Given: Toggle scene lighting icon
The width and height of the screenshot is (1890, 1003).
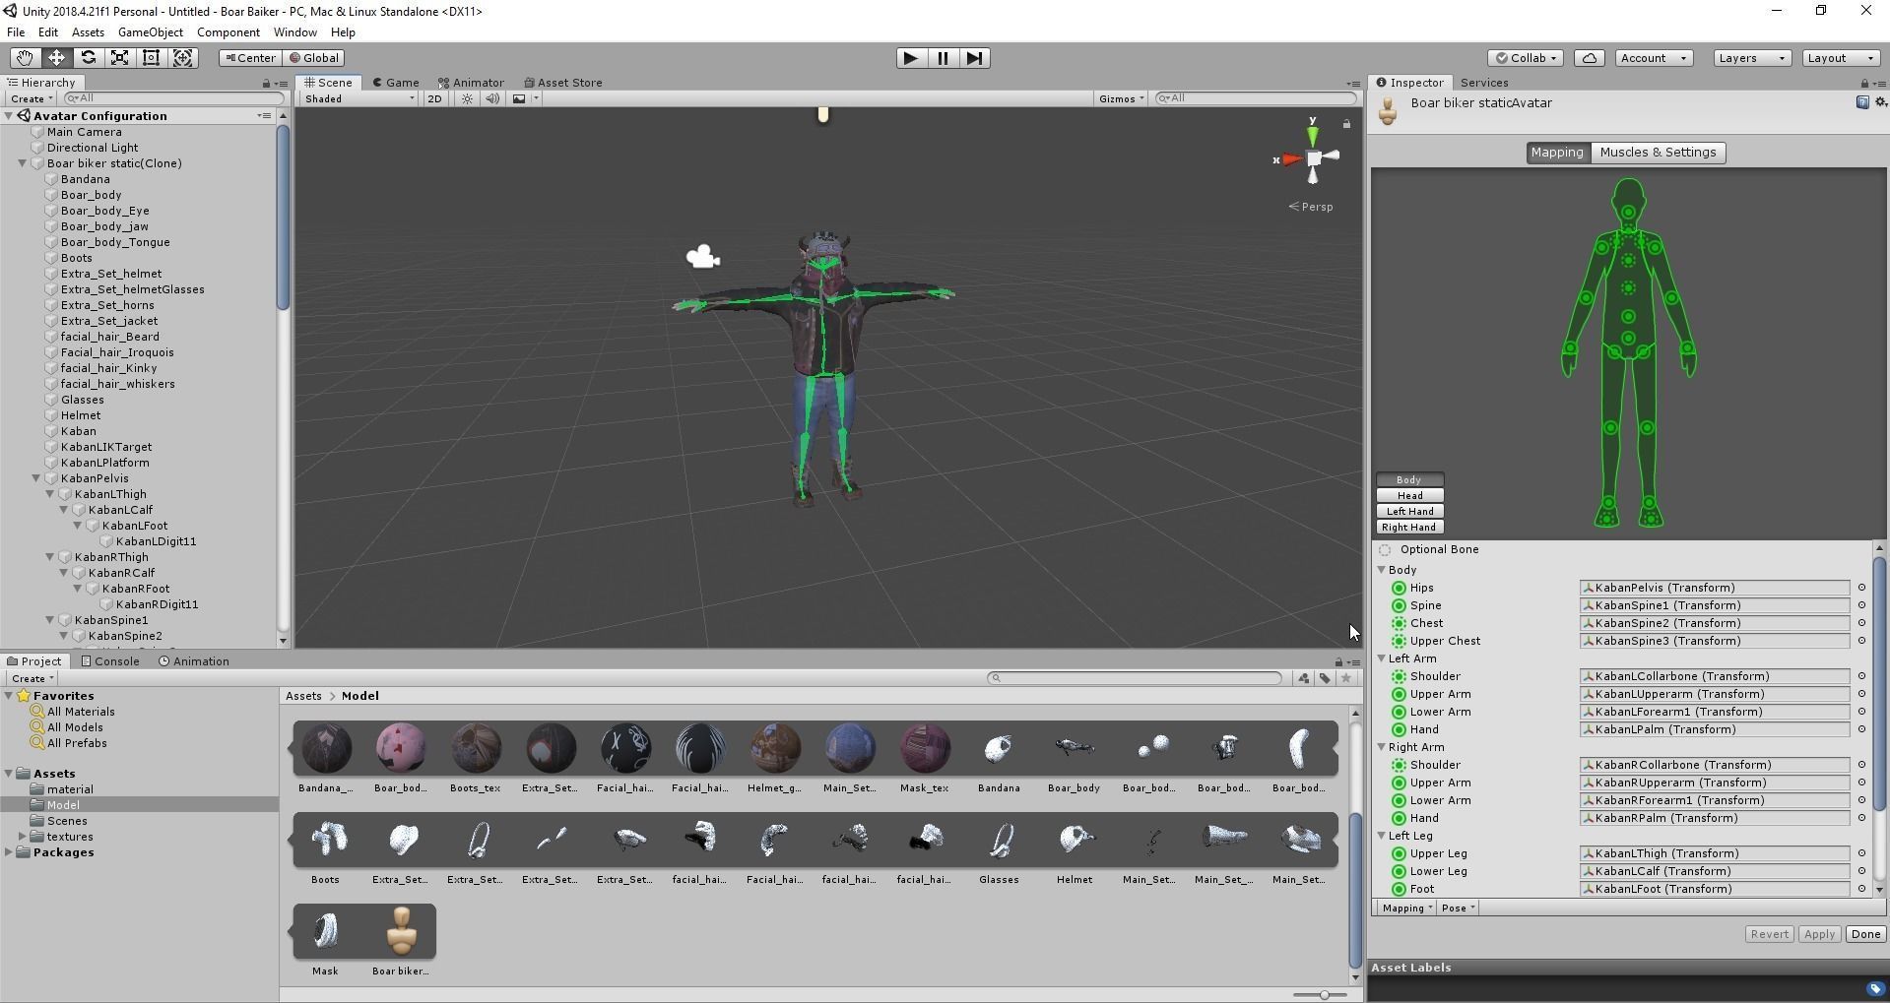Looking at the screenshot, I should (468, 98).
